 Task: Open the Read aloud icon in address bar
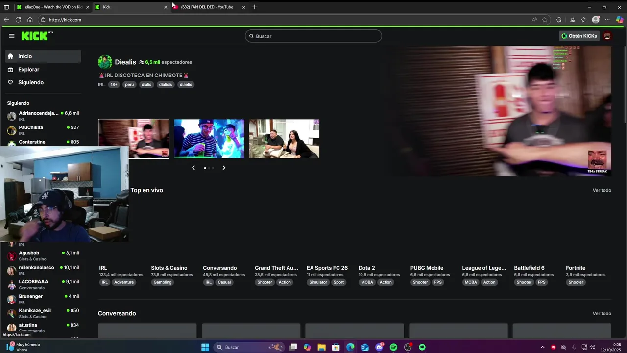click(x=534, y=20)
